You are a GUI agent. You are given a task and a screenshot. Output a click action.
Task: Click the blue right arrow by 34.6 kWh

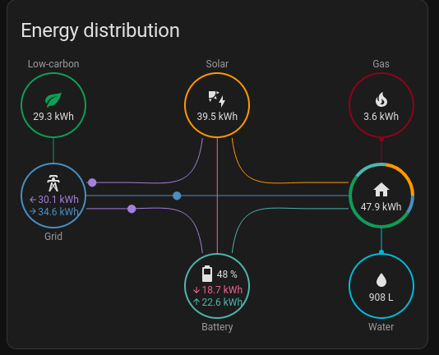33,211
